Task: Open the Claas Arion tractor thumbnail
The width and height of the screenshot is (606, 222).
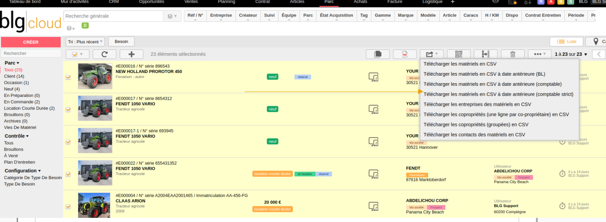Action: 95,205
